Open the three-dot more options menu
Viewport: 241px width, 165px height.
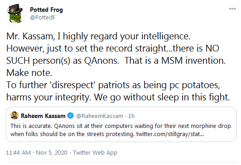232,9
